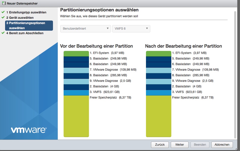
Task: Jump to step 4 Bereit zum Abschließen
Action: pyautogui.click(x=25, y=33)
